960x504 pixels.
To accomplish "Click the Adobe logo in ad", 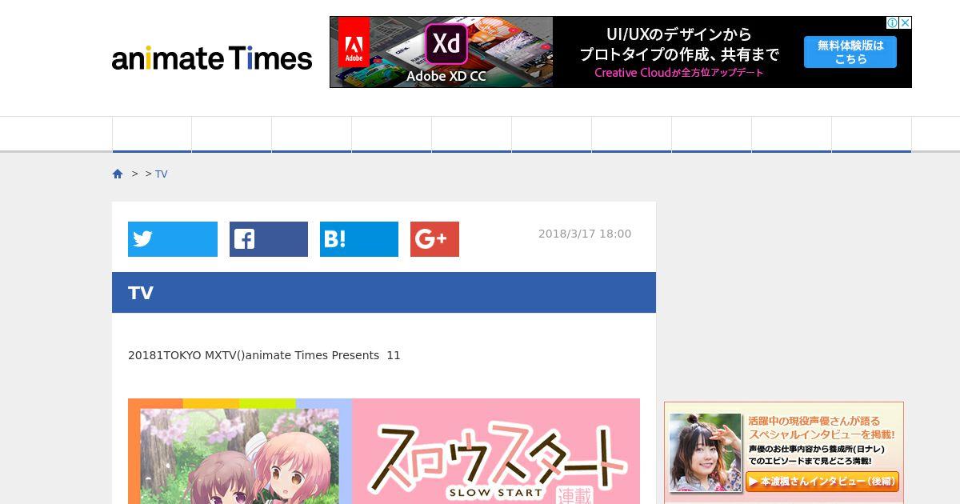I will coord(354,42).
